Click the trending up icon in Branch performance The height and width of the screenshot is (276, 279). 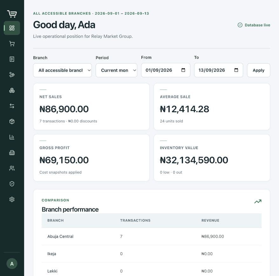[258, 201]
